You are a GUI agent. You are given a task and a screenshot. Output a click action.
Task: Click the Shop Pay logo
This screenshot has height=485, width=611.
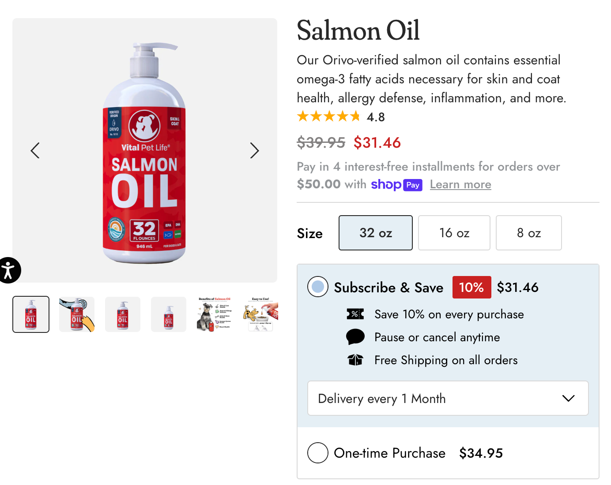(396, 185)
